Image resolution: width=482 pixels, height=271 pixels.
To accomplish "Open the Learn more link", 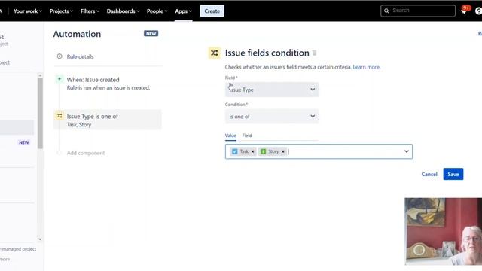I will pyautogui.click(x=367, y=67).
